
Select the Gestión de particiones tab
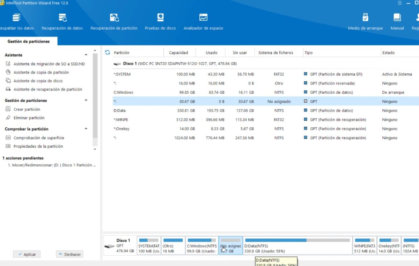point(29,41)
